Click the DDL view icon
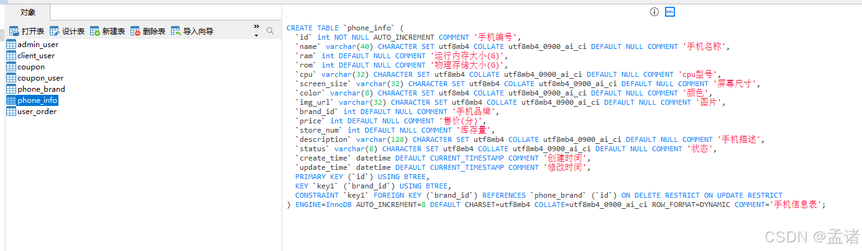Image resolution: width=862 pixels, height=251 pixels. [x=670, y=12]
